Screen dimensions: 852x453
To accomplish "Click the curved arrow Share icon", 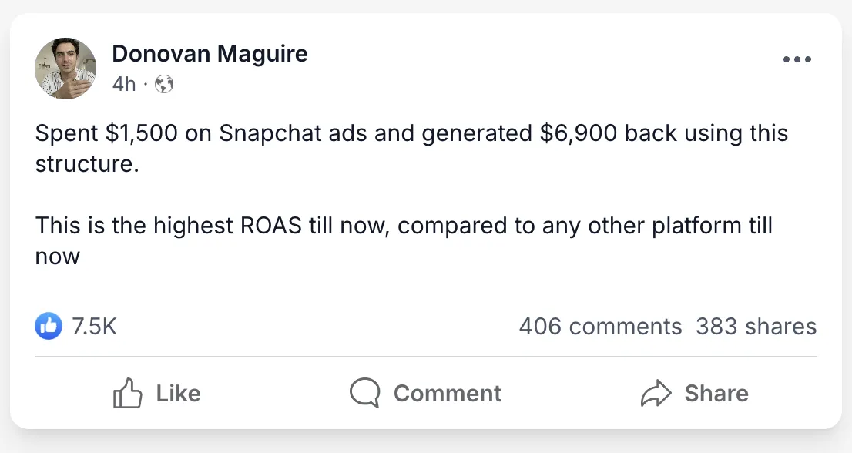I will tap(656, 394).
